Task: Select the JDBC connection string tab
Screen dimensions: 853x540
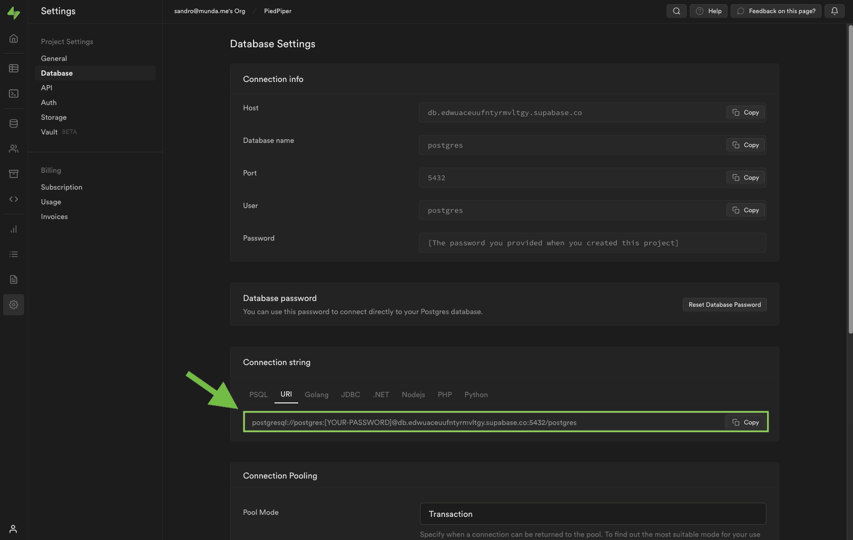Action: [351, 394]
